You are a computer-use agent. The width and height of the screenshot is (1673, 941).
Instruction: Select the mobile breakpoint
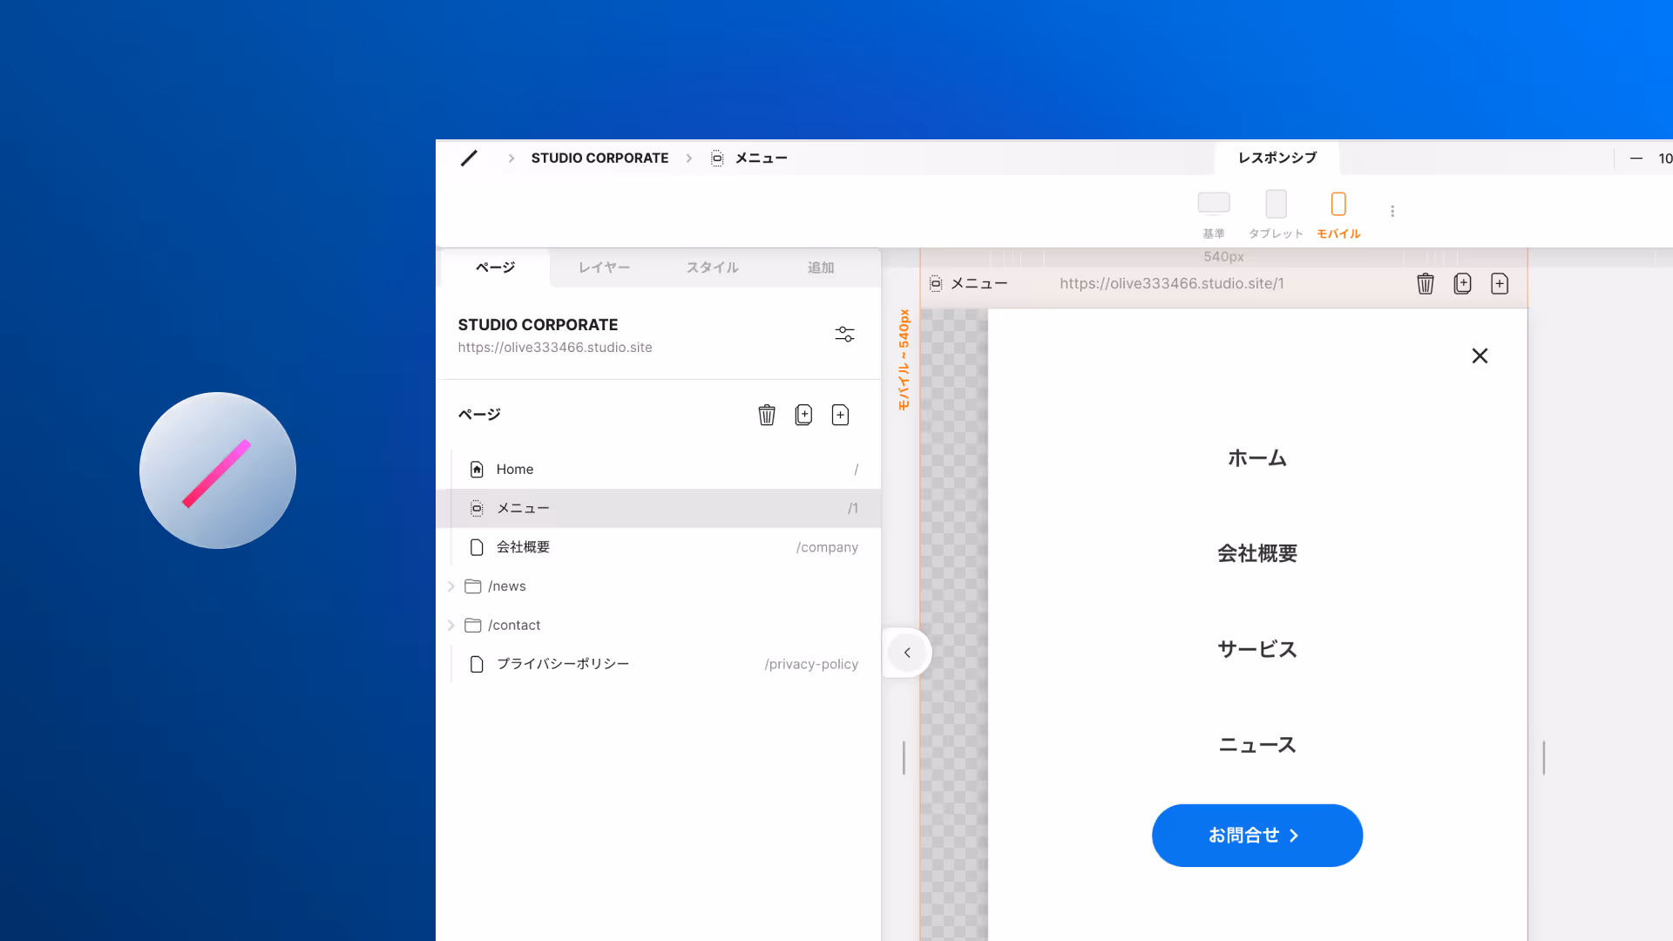click(1338, 205)
